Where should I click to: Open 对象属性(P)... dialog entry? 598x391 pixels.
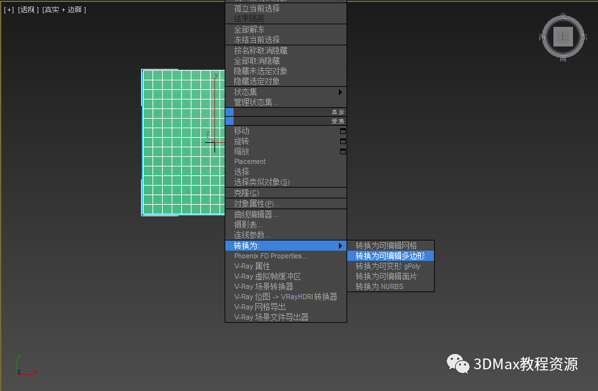tap(286, 204)
